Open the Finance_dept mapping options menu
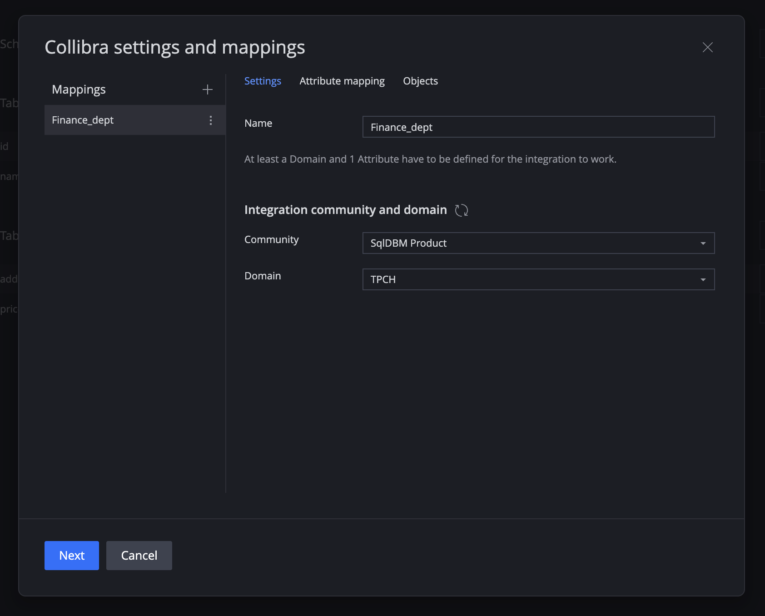765x616 pixels. point(211,120)
